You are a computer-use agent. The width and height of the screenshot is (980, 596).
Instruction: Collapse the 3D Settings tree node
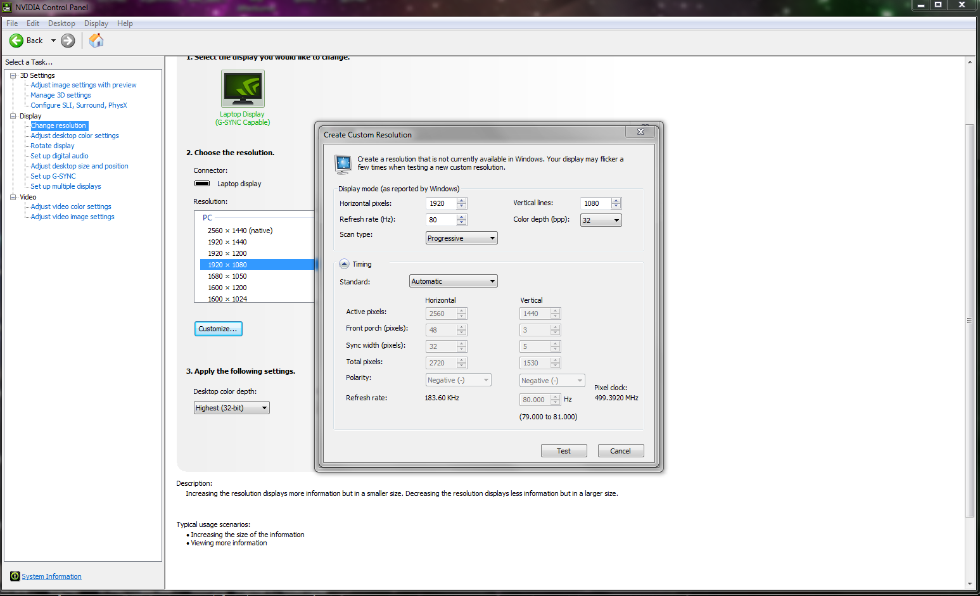pos(13,75)
